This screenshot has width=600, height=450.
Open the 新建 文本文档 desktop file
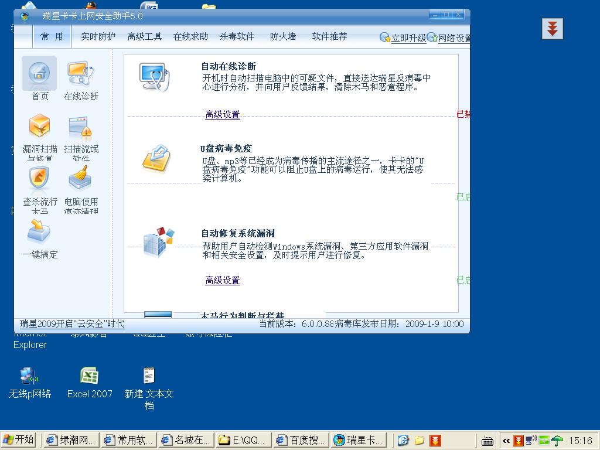coord(149,388)
